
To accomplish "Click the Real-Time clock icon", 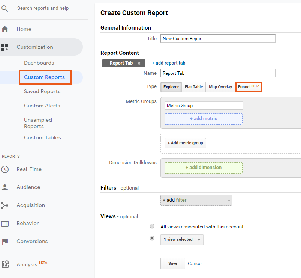I will click(x=5, y=169).
